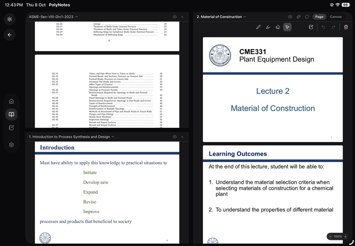The image size is (355, 246).
Task: Switch to Page view
Action: pos(319,17)
